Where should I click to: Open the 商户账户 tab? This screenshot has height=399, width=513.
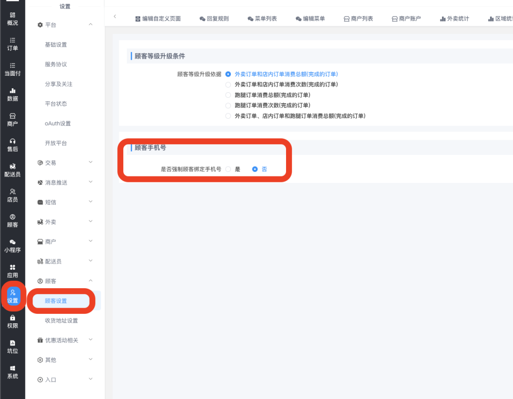(406, 19)
